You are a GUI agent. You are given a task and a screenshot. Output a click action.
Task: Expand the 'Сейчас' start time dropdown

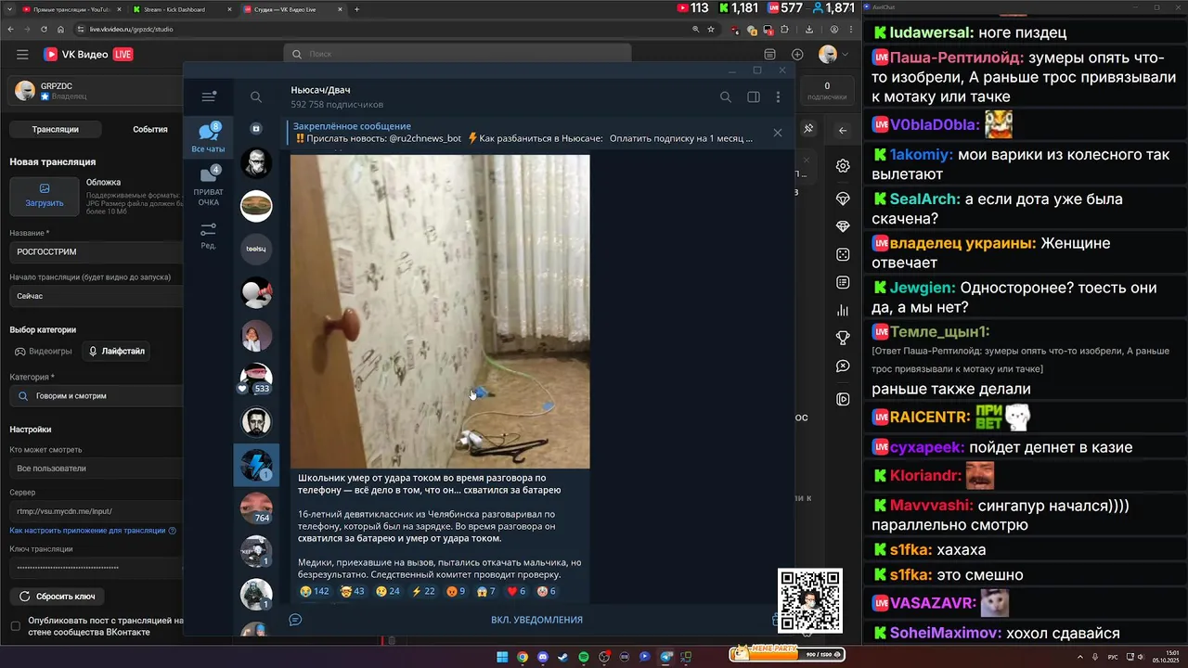97,296
